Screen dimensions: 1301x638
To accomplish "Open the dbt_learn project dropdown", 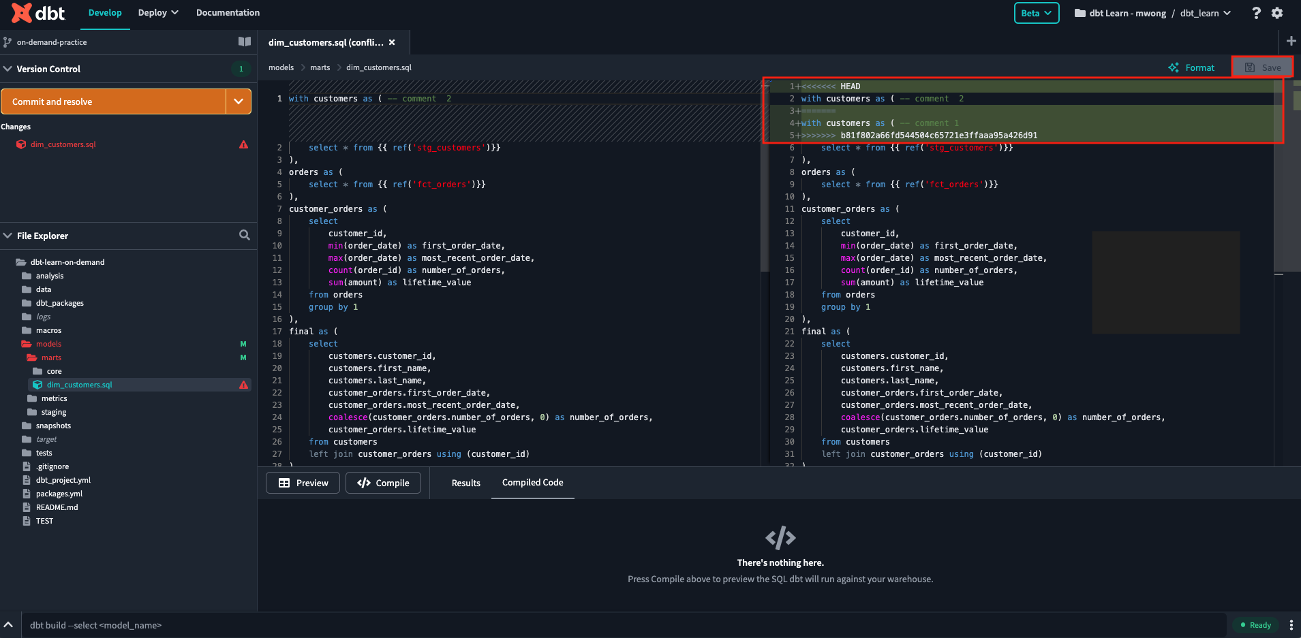I will [x=1205, y=12].
